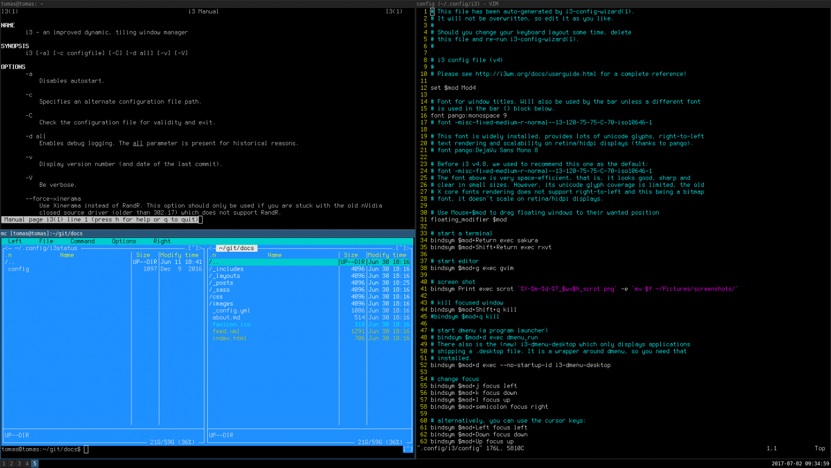Image resolution: width=831 pixels, height=468 pixels.
Task: Switch to i3 workspace 1
Action: tap(3, 464)
